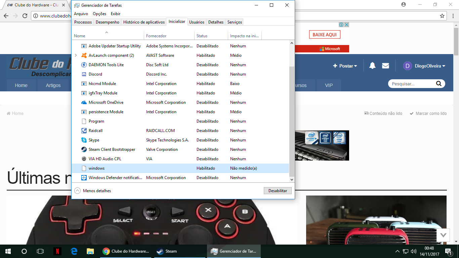
Task: Open the VIP navigation link
Action: tap(329, 85)
